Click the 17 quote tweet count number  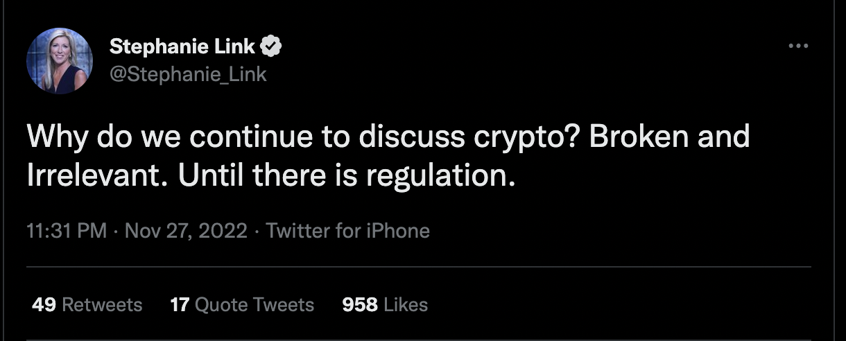click(x=180, y=304)
